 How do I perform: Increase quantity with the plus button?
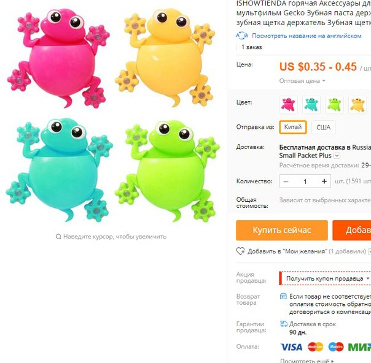pos(324,181)
